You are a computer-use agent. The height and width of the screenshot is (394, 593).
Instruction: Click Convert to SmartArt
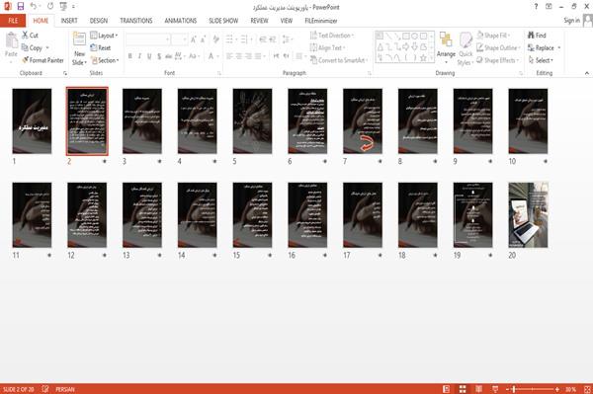click(x=338, y=60)
